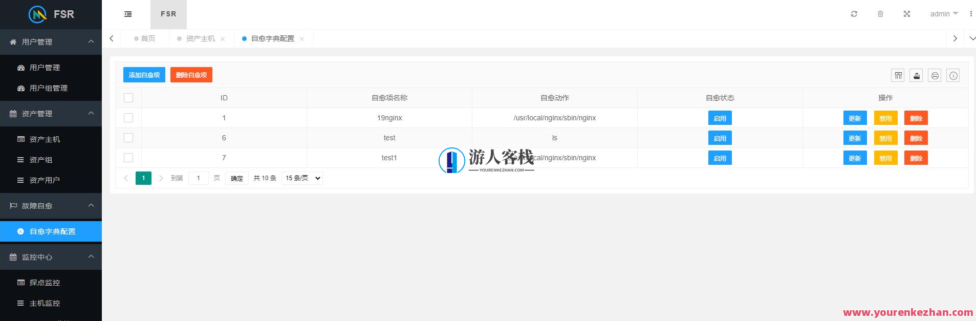Click 删除 for the test row
976x321 pixels.
[x=916, y=138]
